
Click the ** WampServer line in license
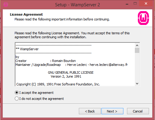click(27, 49)
